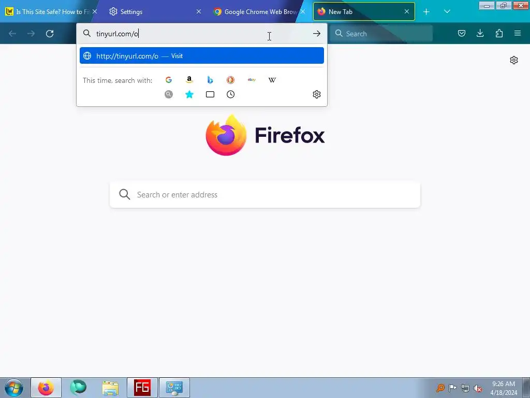The image size is (530, 398).
Task: Search open tabs using the tab icon
Action: click(x=210, y=94)
